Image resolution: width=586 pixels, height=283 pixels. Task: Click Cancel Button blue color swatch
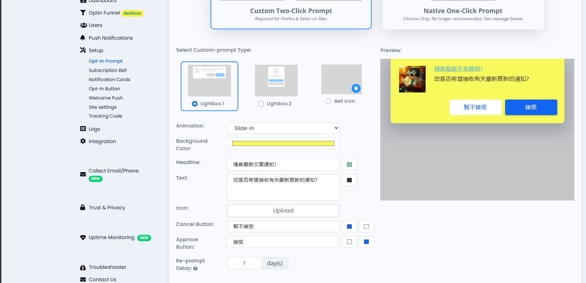pyautogui.click(x=349, y=227)
